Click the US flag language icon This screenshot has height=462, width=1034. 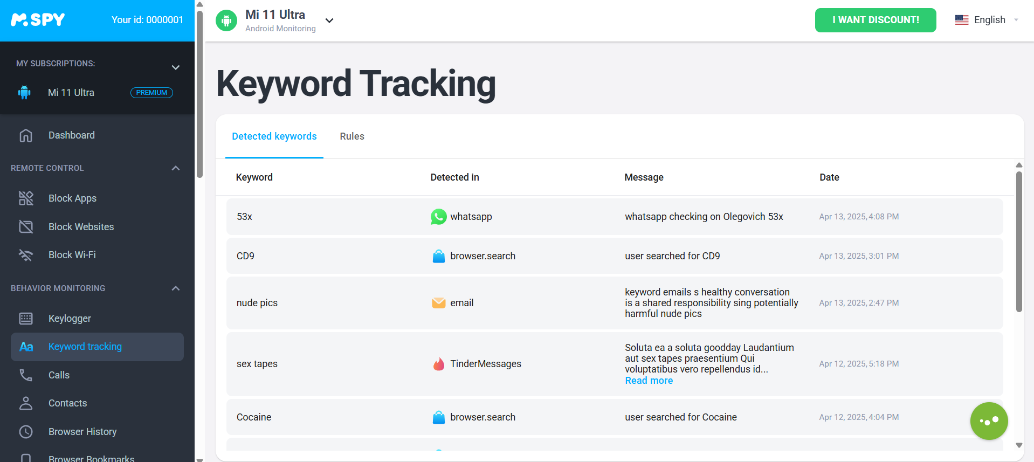click(962, 20)
